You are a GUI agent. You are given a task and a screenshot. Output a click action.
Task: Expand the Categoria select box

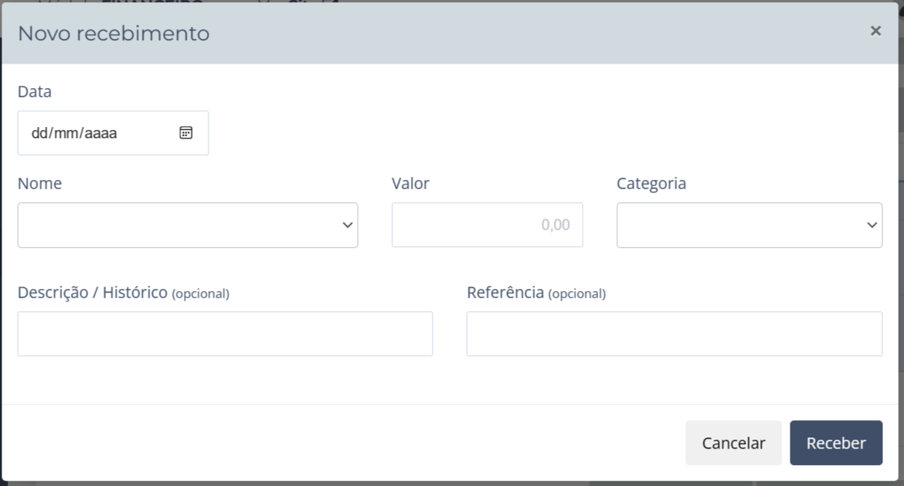(740, 225)
